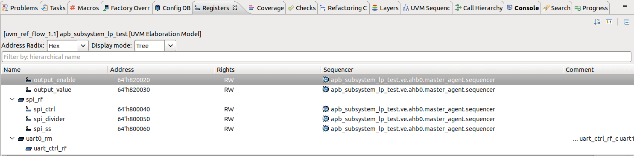This screenshot has height=156, width=634.
Task: Click the show details pane icon
Action: click(x=609, y=22)
